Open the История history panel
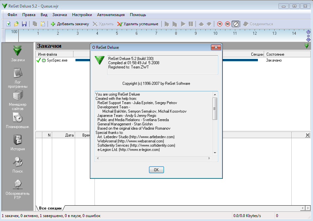Screen dimensions: 313x221 [x=18, y=143]
